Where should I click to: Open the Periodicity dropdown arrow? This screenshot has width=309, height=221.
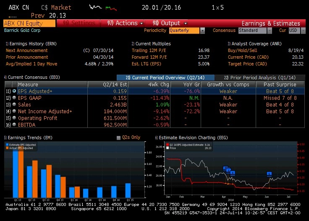click(202, 31)
